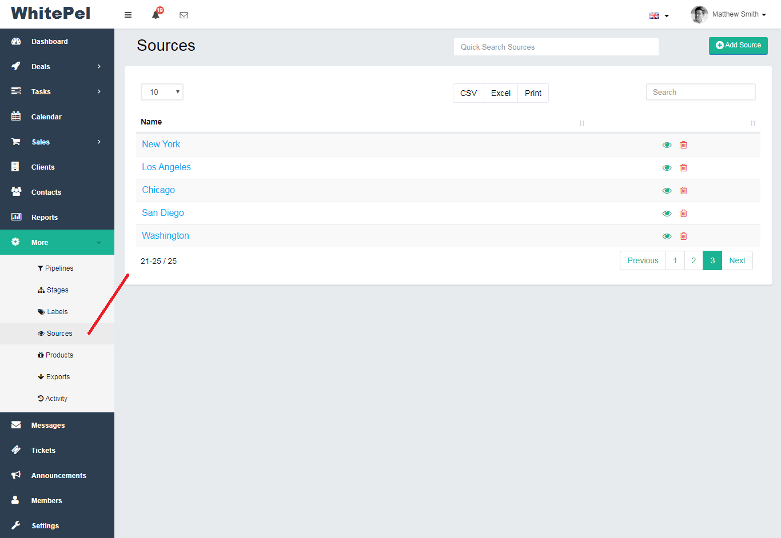781x538 pixels.
Task: Collapse the More sidebar section
Action: pos(57,242)
